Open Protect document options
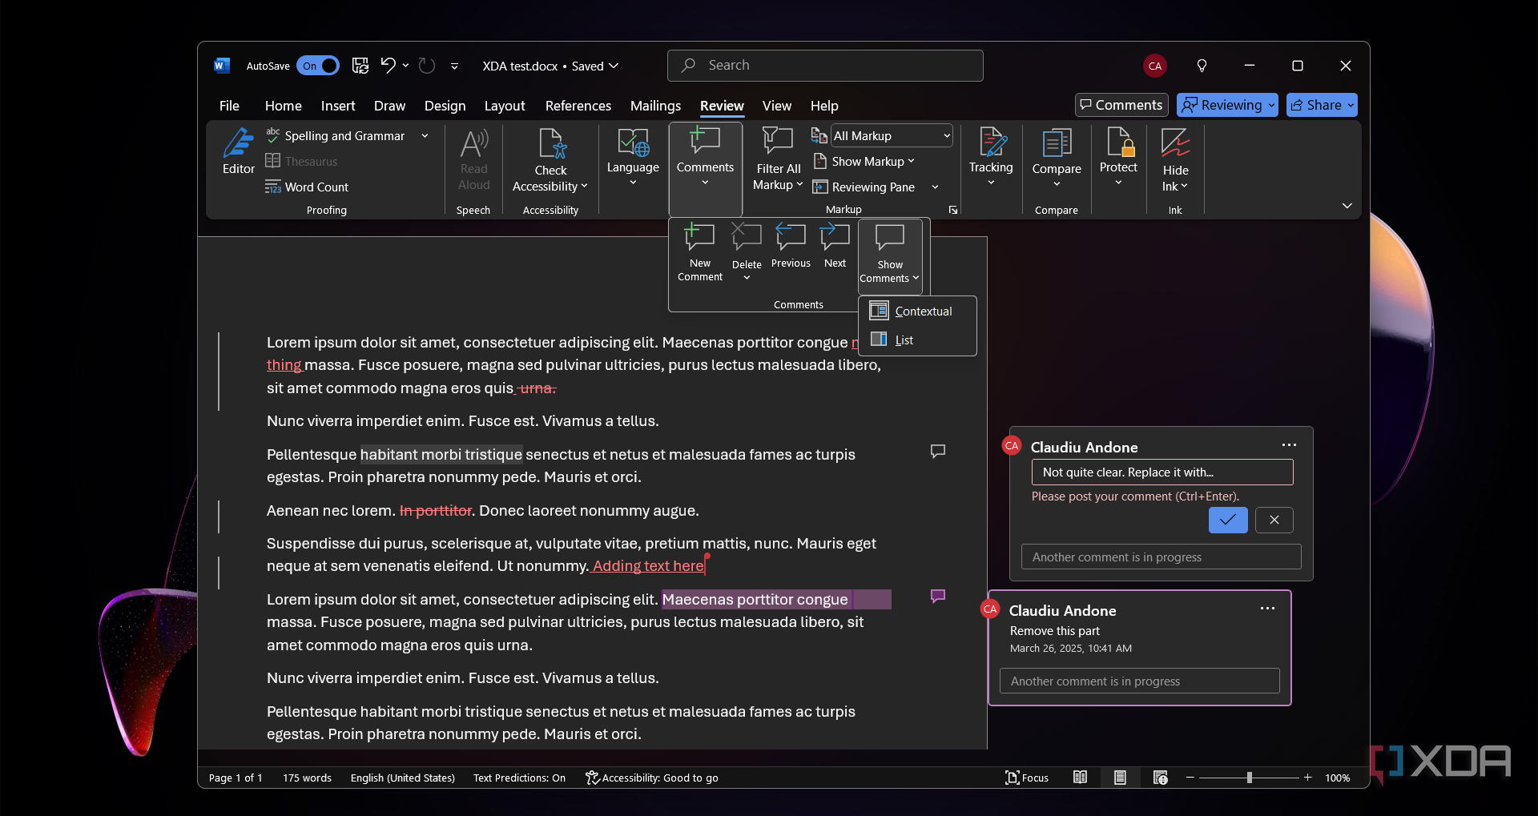The height and width of the screenshot is (816, 1538). [1118, 158]
